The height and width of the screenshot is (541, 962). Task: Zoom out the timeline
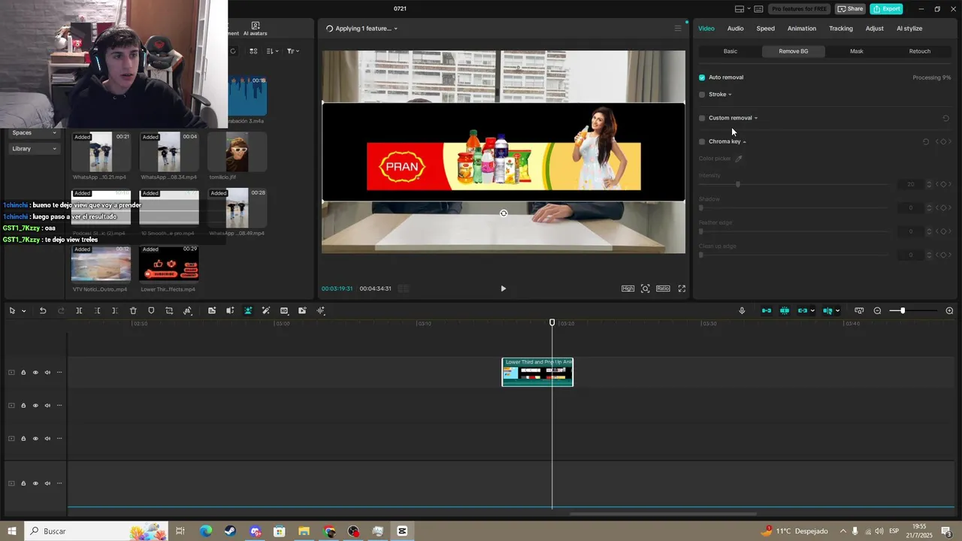tap(877, 310)
